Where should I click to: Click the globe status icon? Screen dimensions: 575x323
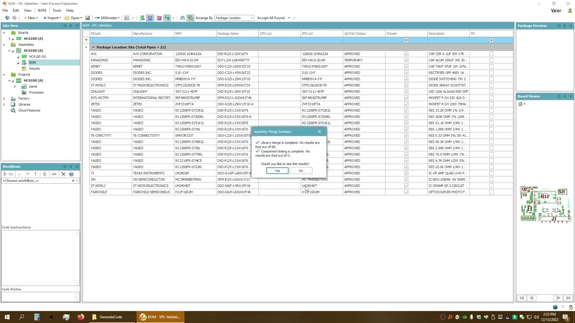click(555, 307)
